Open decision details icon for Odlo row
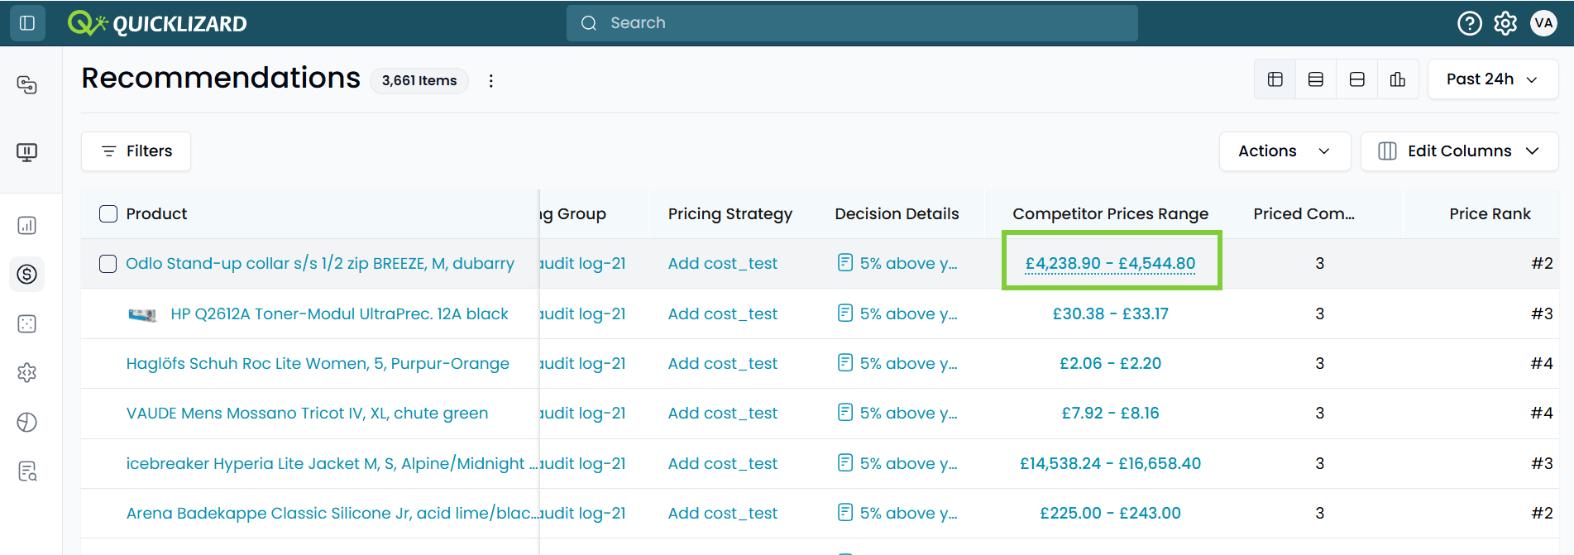 click(845, 263)
